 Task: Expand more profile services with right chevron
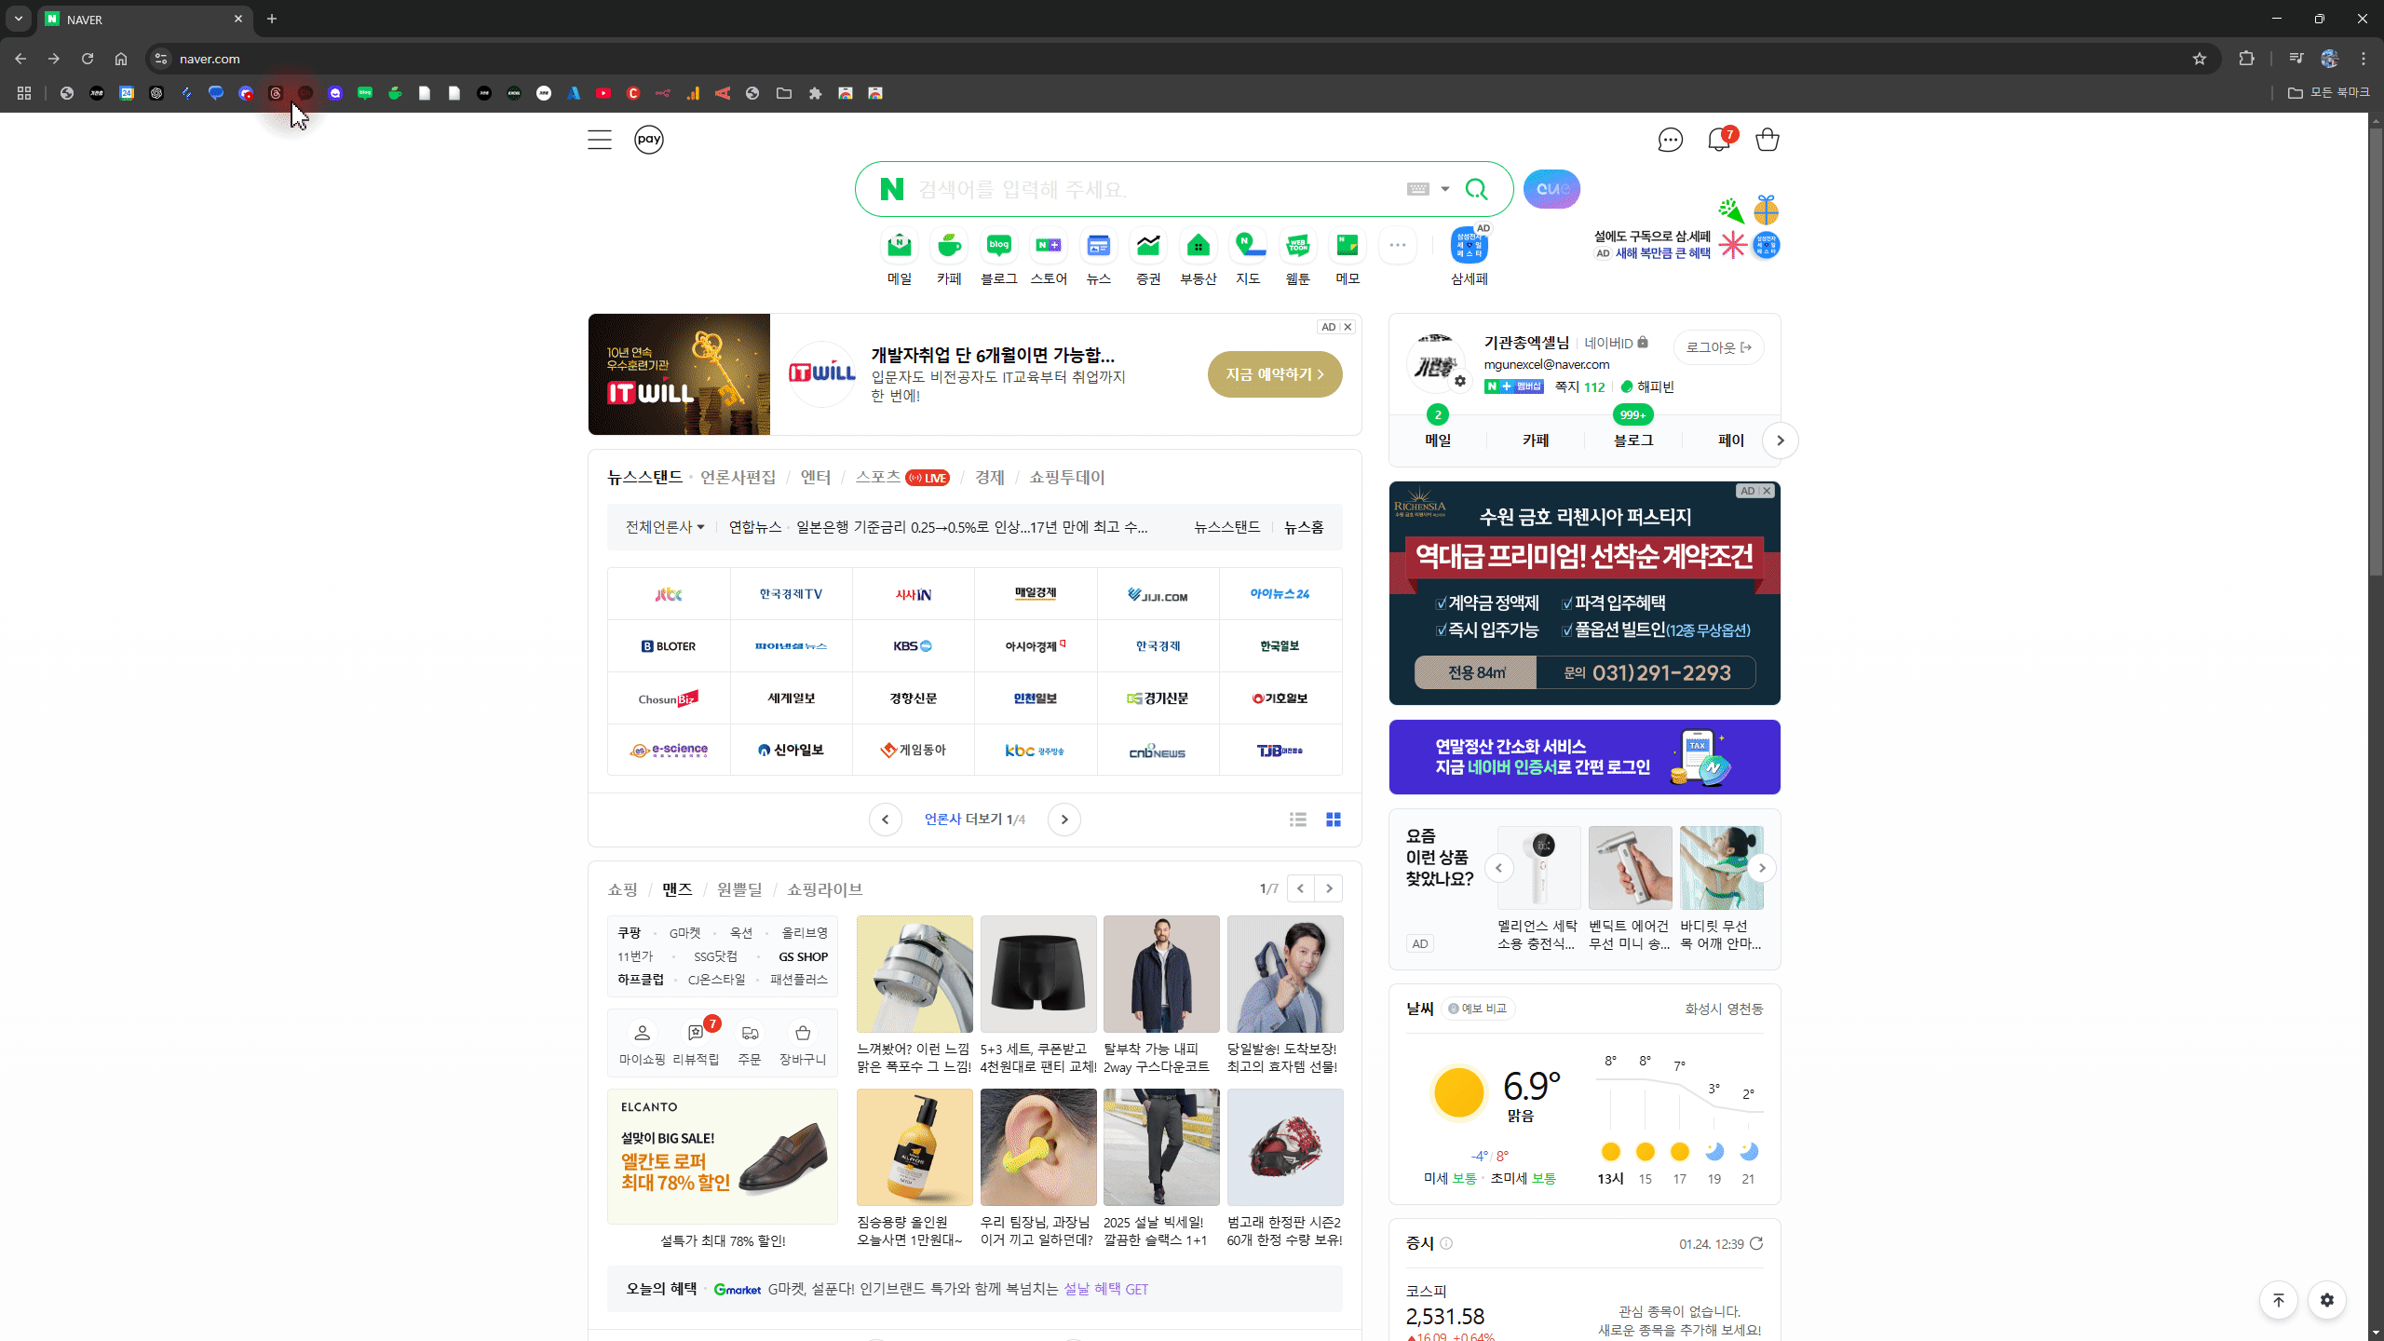[1781, 440]
